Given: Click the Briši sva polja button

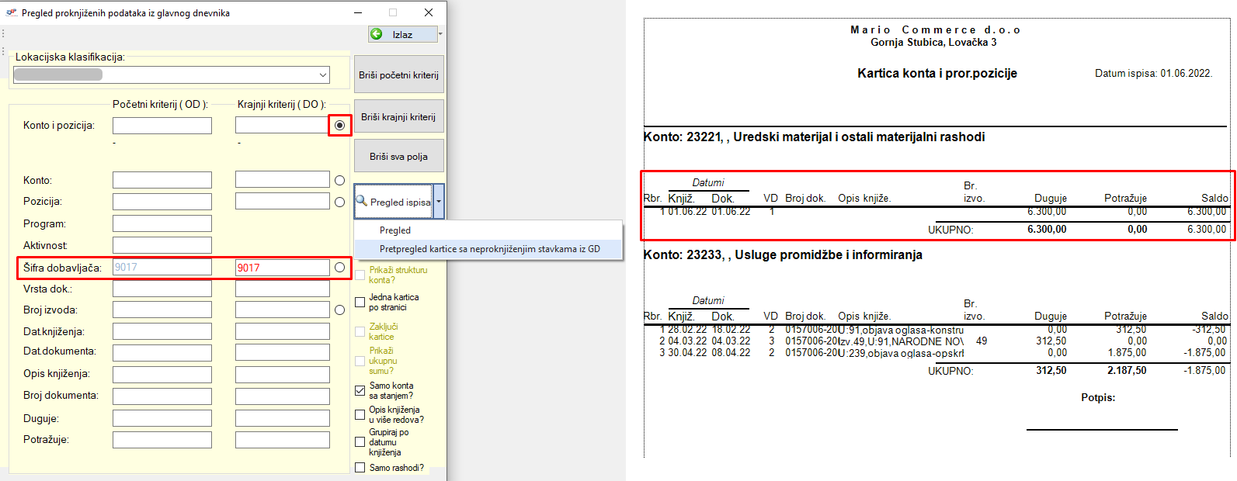Looking at the screenshot, I should [x=398, y=157].
